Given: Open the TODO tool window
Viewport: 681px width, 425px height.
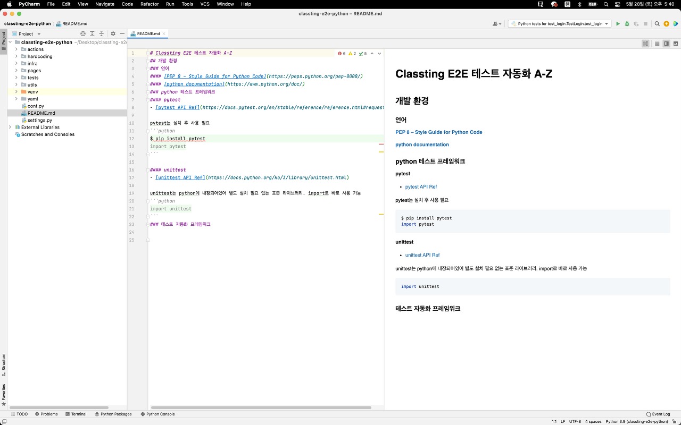Looking at the screenshot, I should point(19,414).
